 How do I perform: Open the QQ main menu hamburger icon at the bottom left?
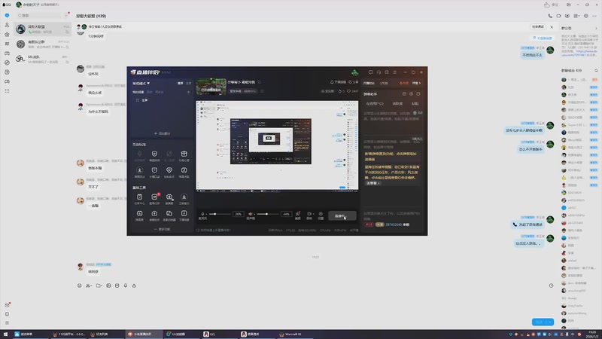pos(7,323)
